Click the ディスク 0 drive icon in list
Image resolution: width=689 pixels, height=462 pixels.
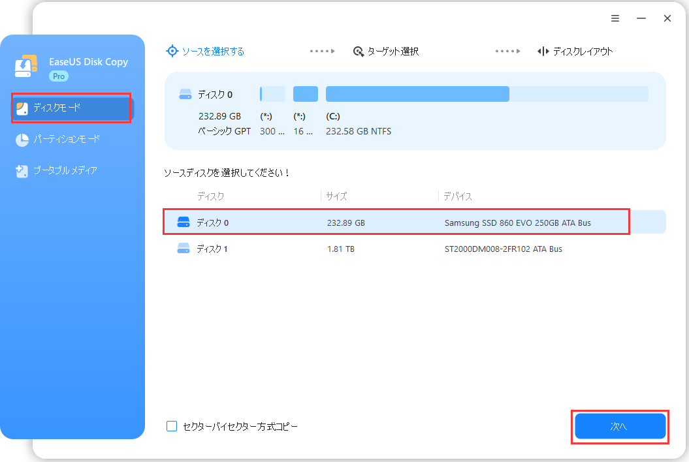tap(184, 223)
